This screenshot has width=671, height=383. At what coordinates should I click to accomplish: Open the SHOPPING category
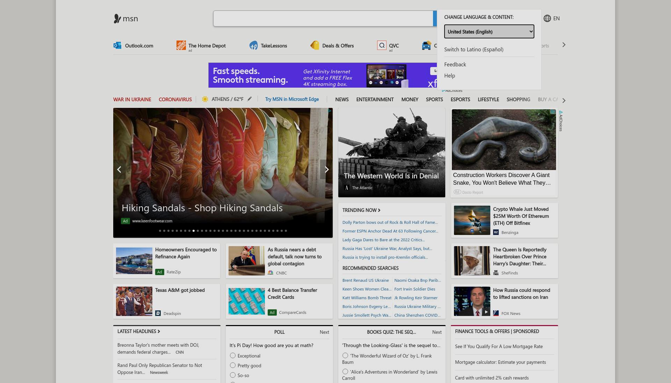518,100
